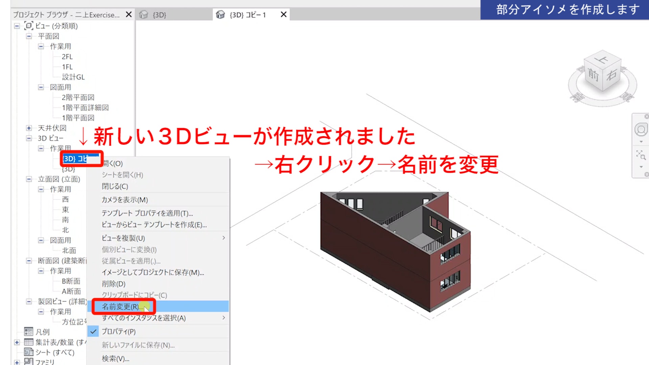Open the Steering Wheel navigation tool

pos(641,129)
